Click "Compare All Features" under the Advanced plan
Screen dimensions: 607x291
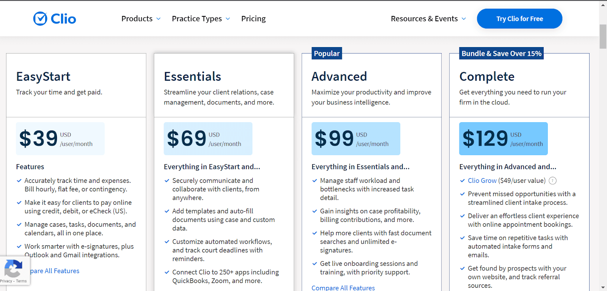point(343,288)
